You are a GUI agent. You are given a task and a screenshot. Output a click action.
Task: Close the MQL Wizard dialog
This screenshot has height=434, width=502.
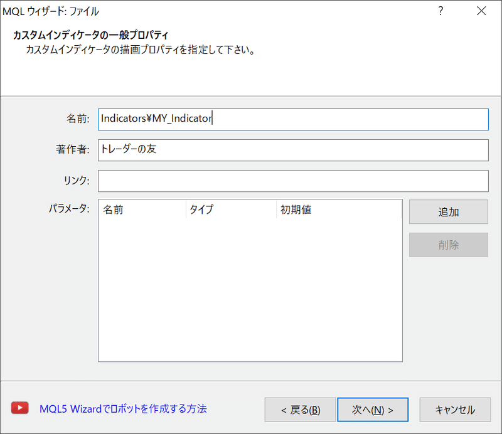pyautogui.click(x=481, y=11)
